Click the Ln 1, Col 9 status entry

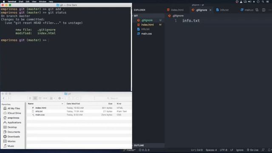point(196,150)
